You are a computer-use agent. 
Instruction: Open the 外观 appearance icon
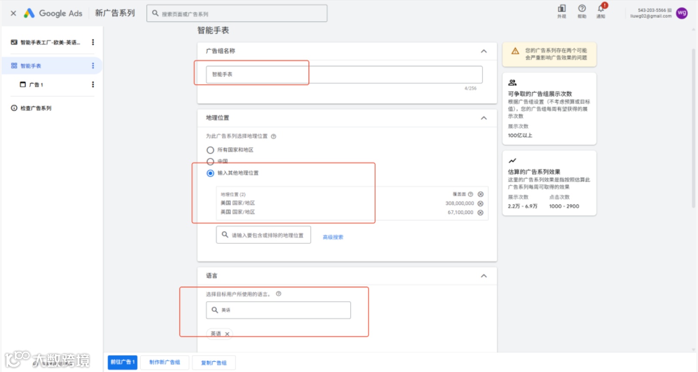(x=561, y=11)
